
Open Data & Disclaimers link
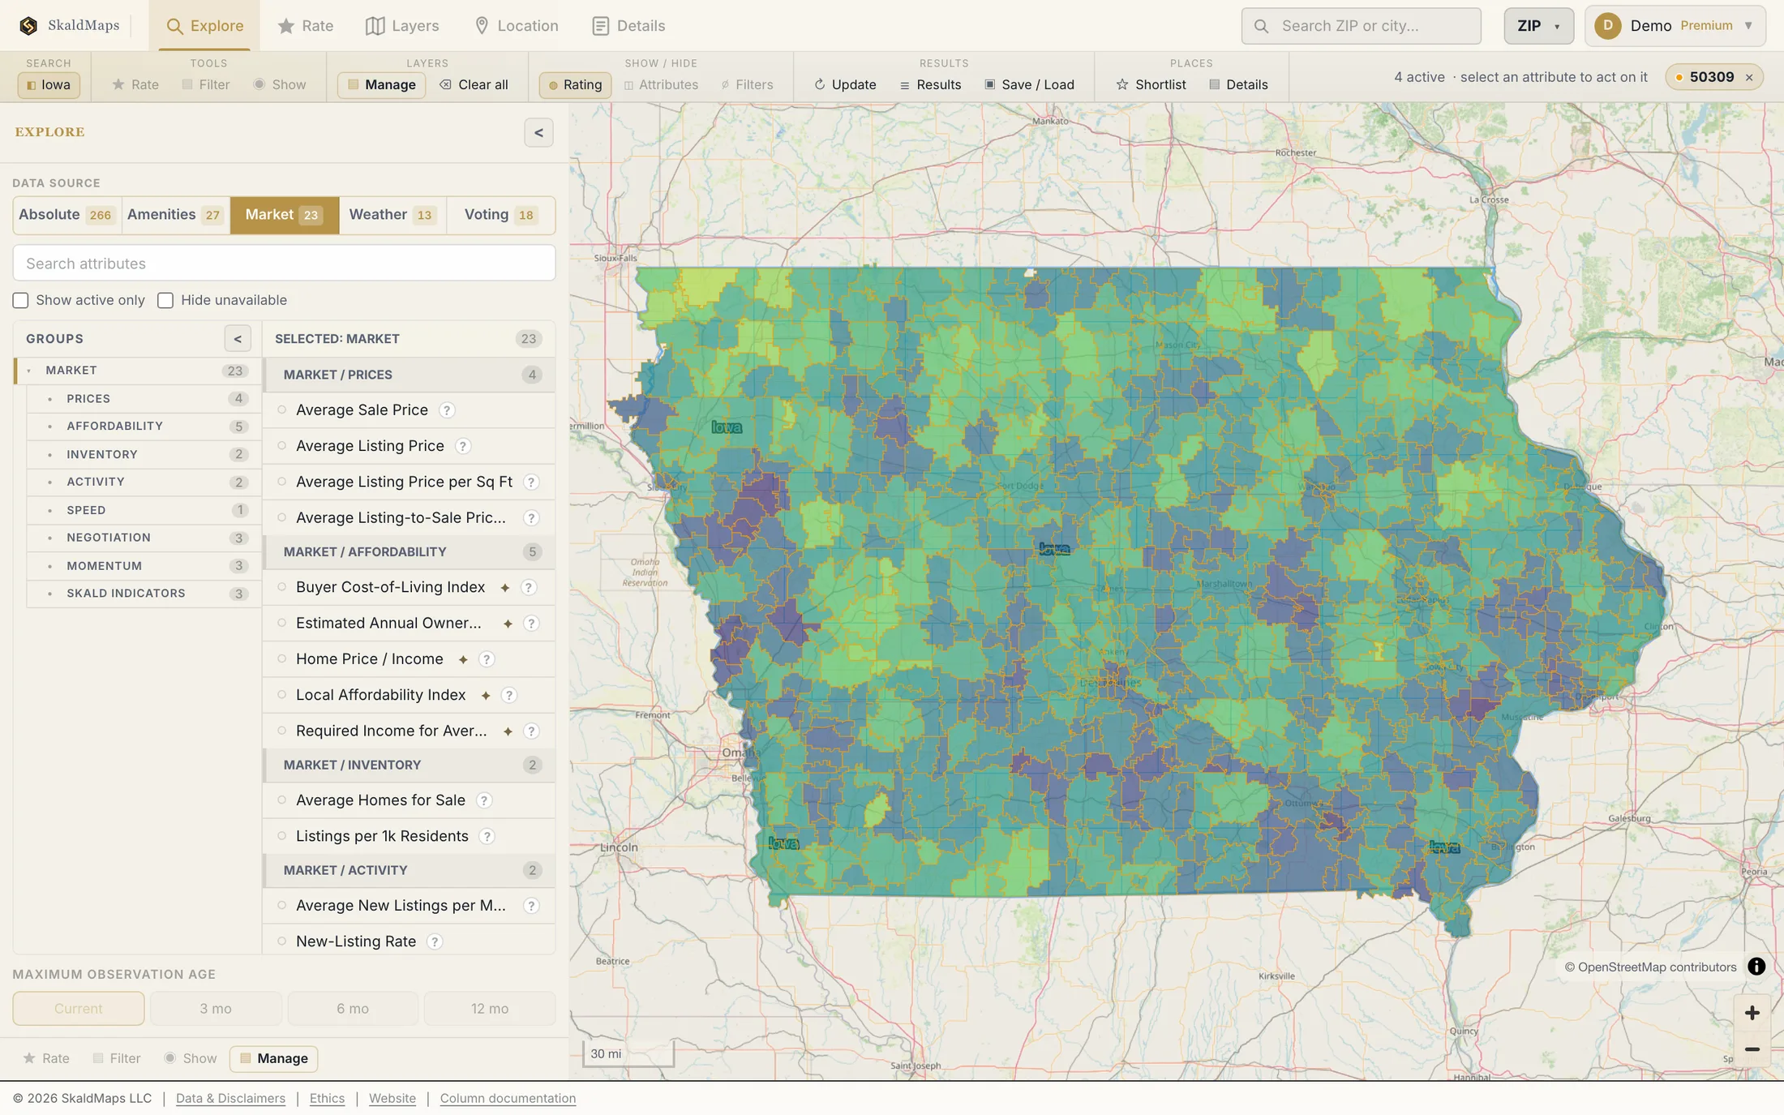[230, 1098]
